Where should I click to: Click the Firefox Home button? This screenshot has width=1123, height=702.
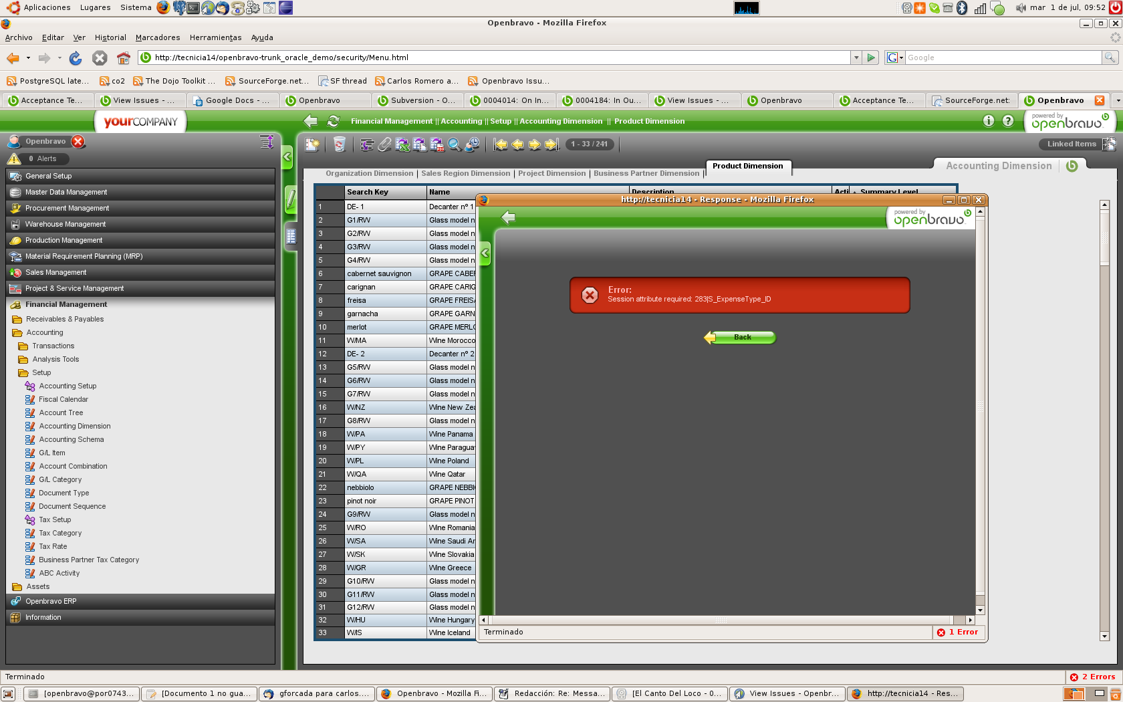[124, 58]
